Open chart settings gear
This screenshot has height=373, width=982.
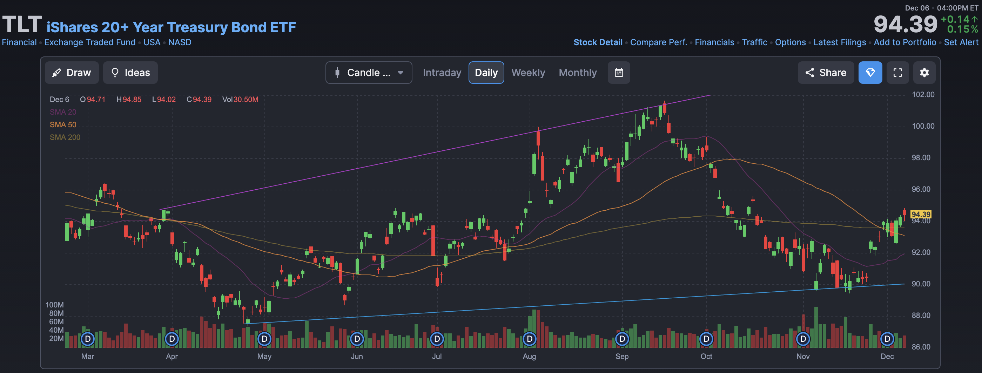pos(924,72)
